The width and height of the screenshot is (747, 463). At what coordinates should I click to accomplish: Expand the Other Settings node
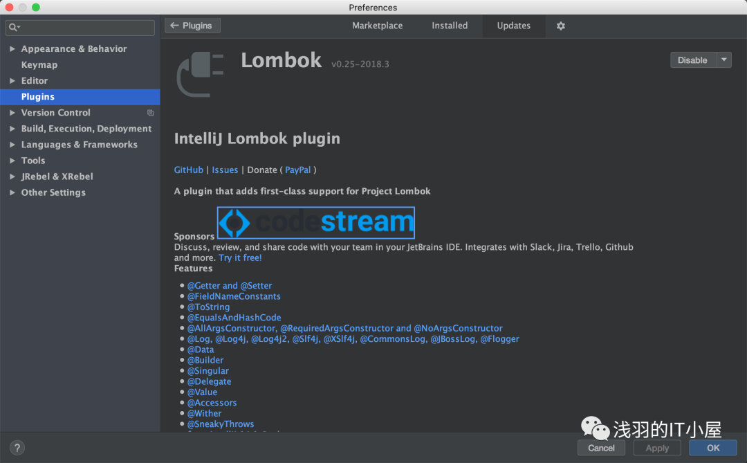tap(12, 192)
